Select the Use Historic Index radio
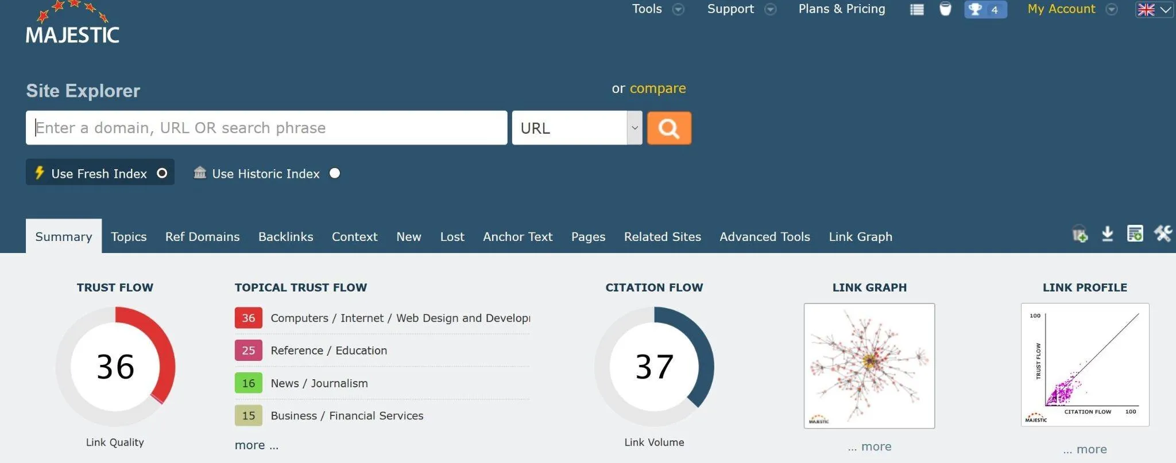 tap(335, 173)
